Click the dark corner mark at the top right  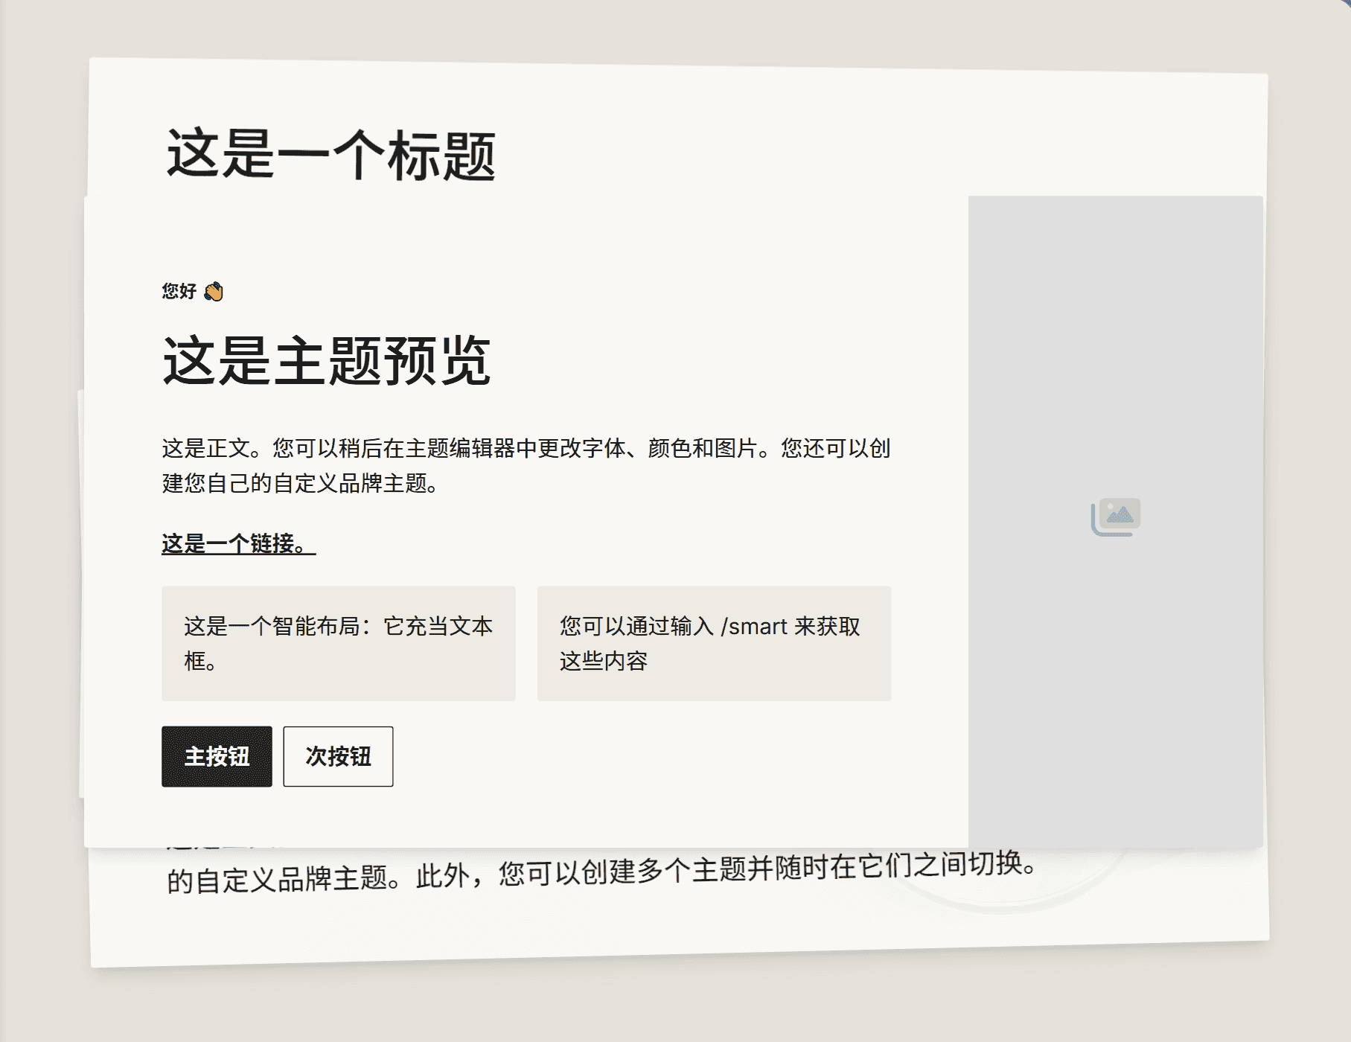1344,4
